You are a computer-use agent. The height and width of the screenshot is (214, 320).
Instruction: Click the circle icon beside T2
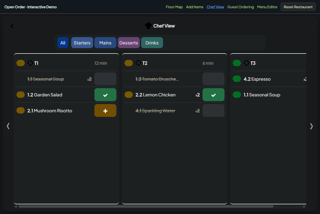pyautogui.click(x=138, y=63)
